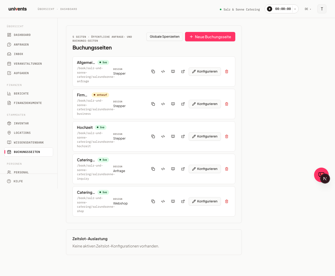The height and width of the screenshot is (276, 335).
Task: Konfigurieren the Hochzeit page
Action: click(x=205, y=136)
